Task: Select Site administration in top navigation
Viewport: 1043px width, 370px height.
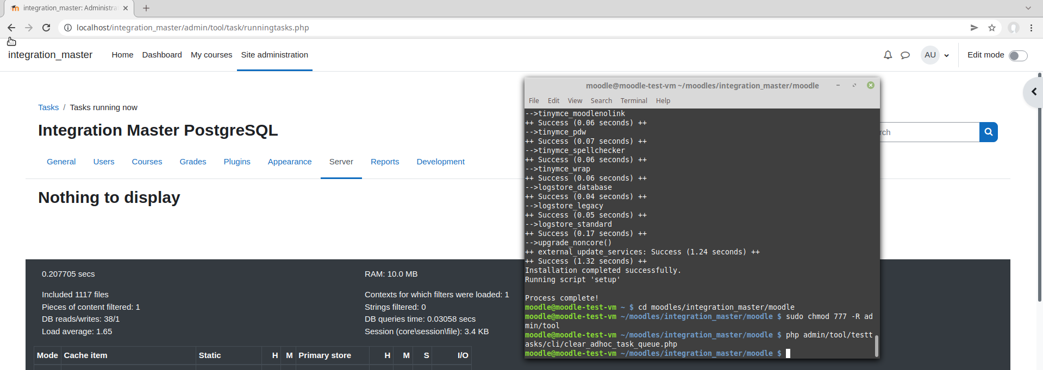Action: pyautogui.click(x=274, y=55)
